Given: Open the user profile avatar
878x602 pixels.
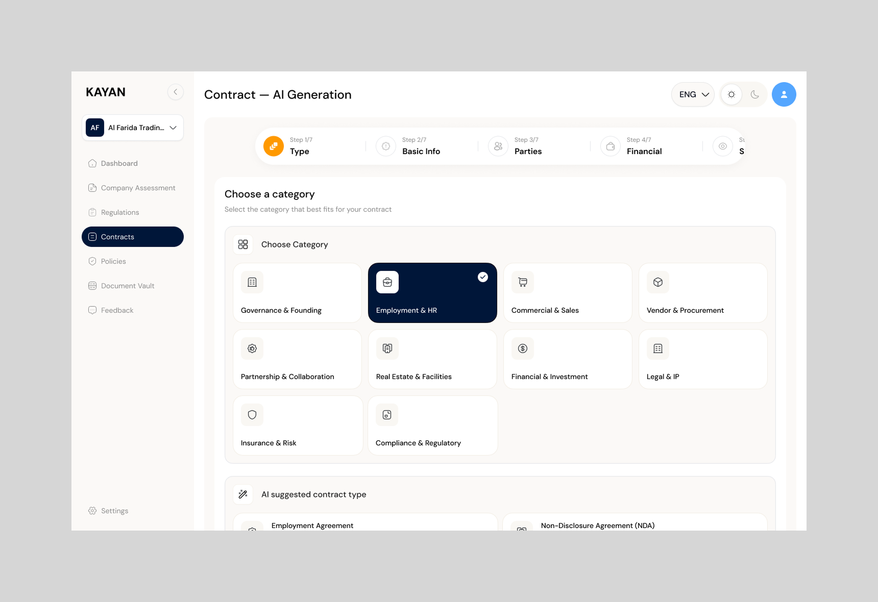Looking at the screenshot, I should coord(784,94).
